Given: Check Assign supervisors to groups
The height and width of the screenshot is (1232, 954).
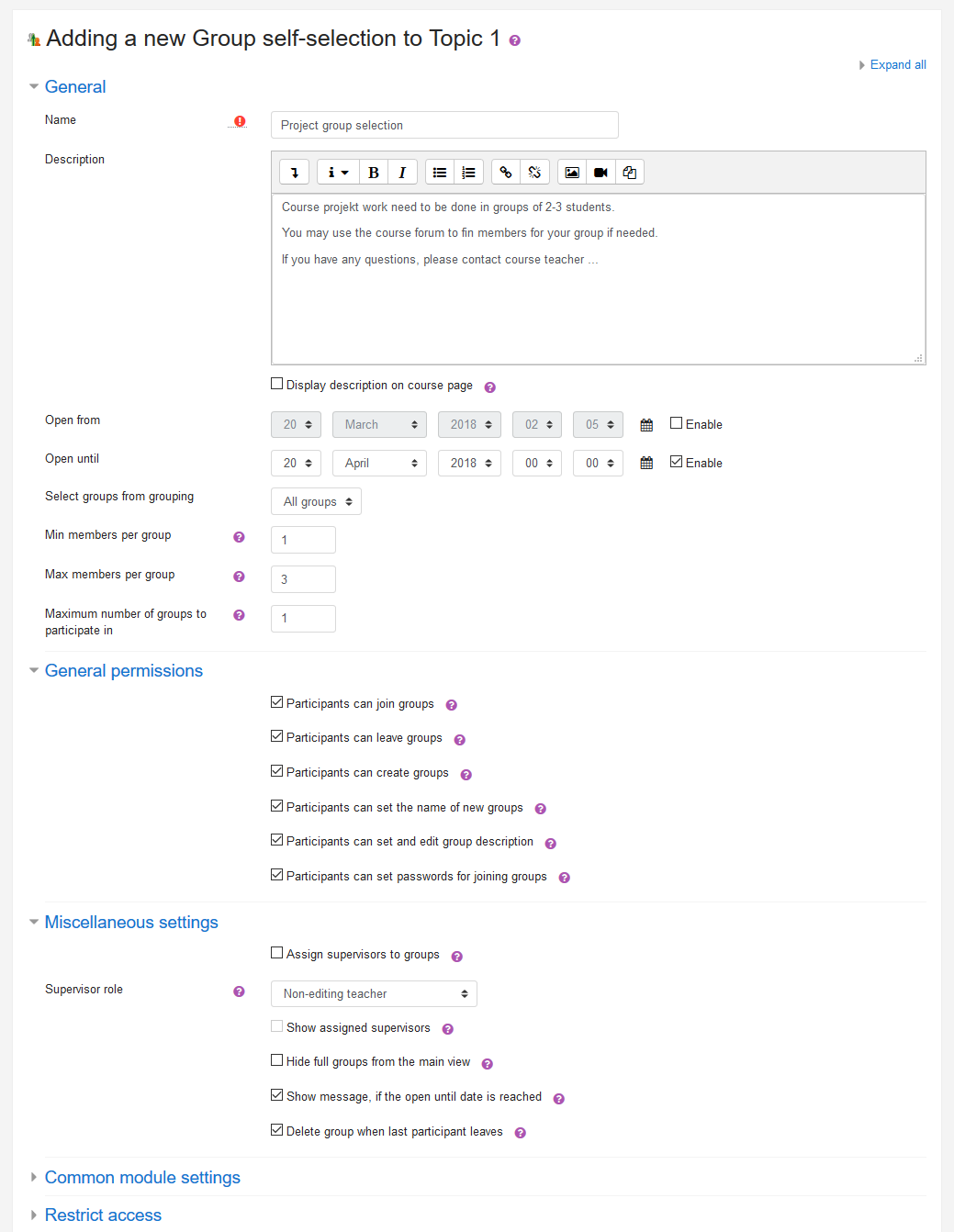Looking at the screenshot, I should (276, 952).
